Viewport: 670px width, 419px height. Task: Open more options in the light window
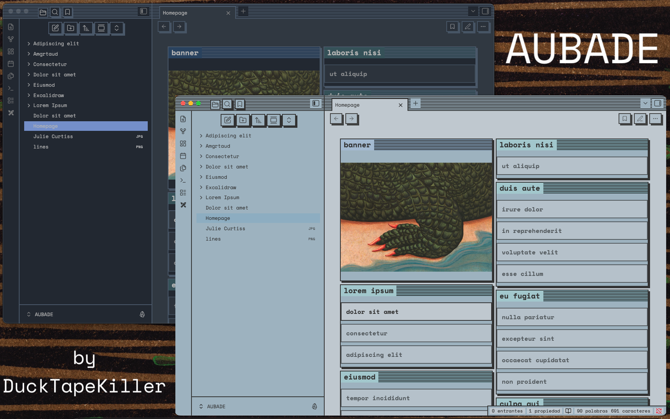click(655, 119)
